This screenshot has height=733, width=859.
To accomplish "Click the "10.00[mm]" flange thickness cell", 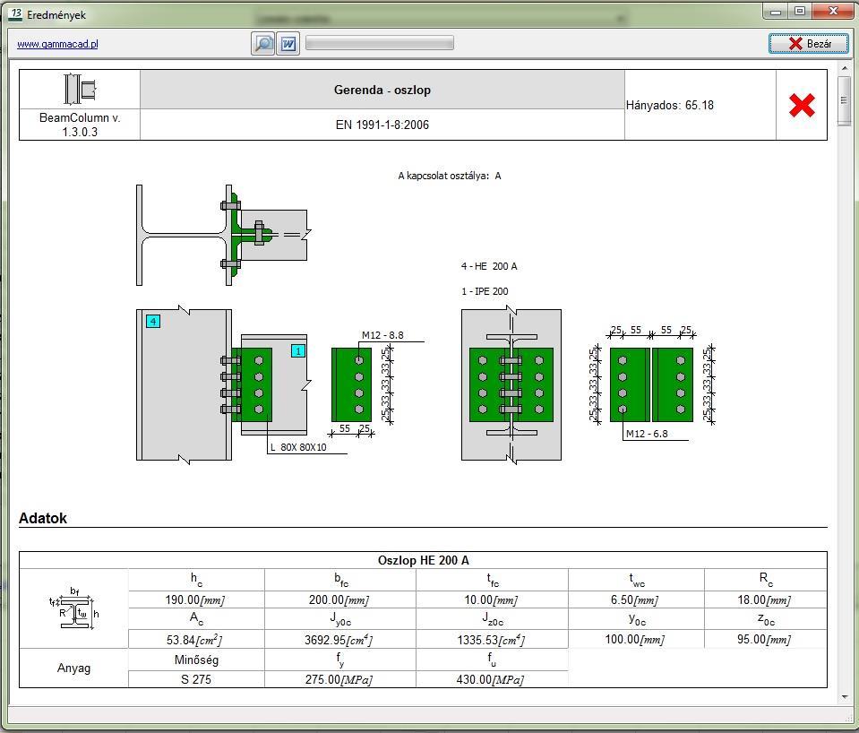I will tap(491, 599).
